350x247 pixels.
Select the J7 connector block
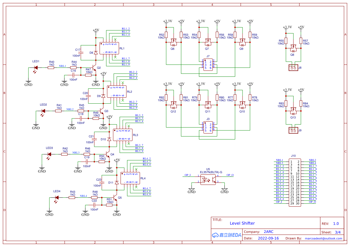tap(208, 65)
